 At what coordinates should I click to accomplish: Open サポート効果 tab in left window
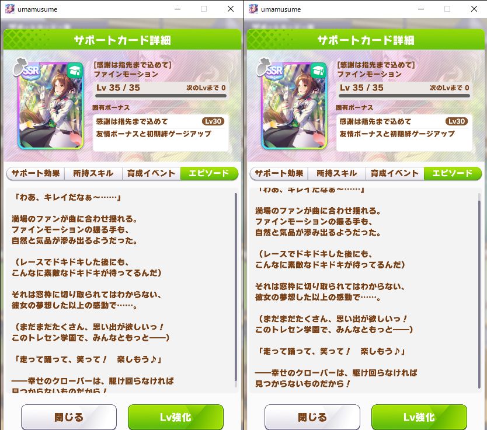tap(36, 173)
